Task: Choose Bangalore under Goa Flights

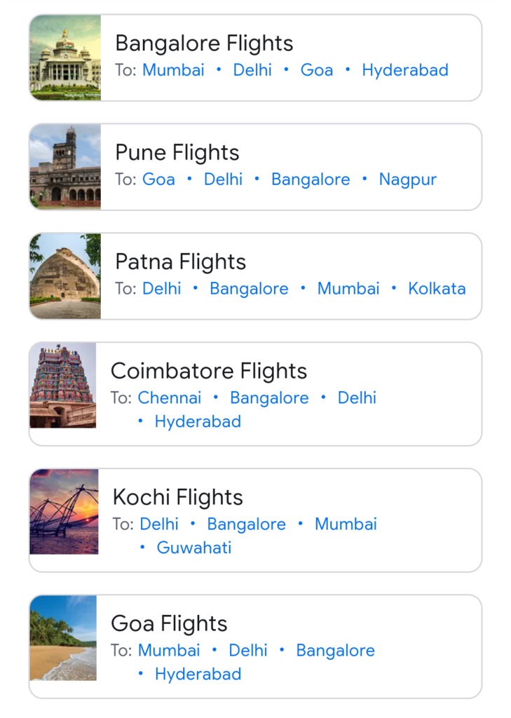Action: (x=335, y=651)
